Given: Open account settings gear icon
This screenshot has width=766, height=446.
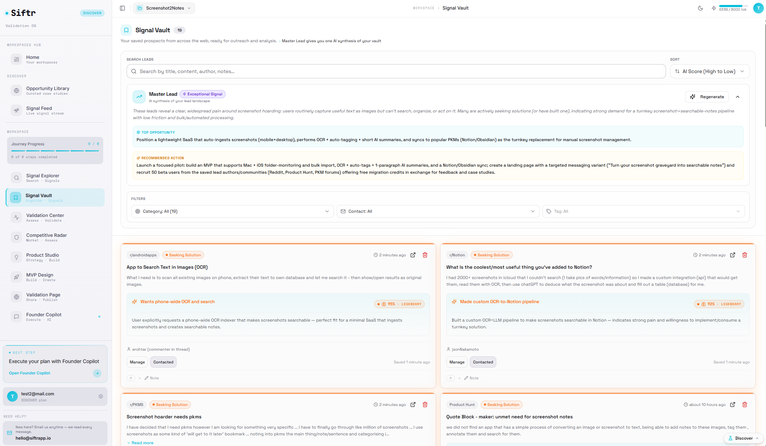Looking at the screenshot, I should tap(101, 396).
